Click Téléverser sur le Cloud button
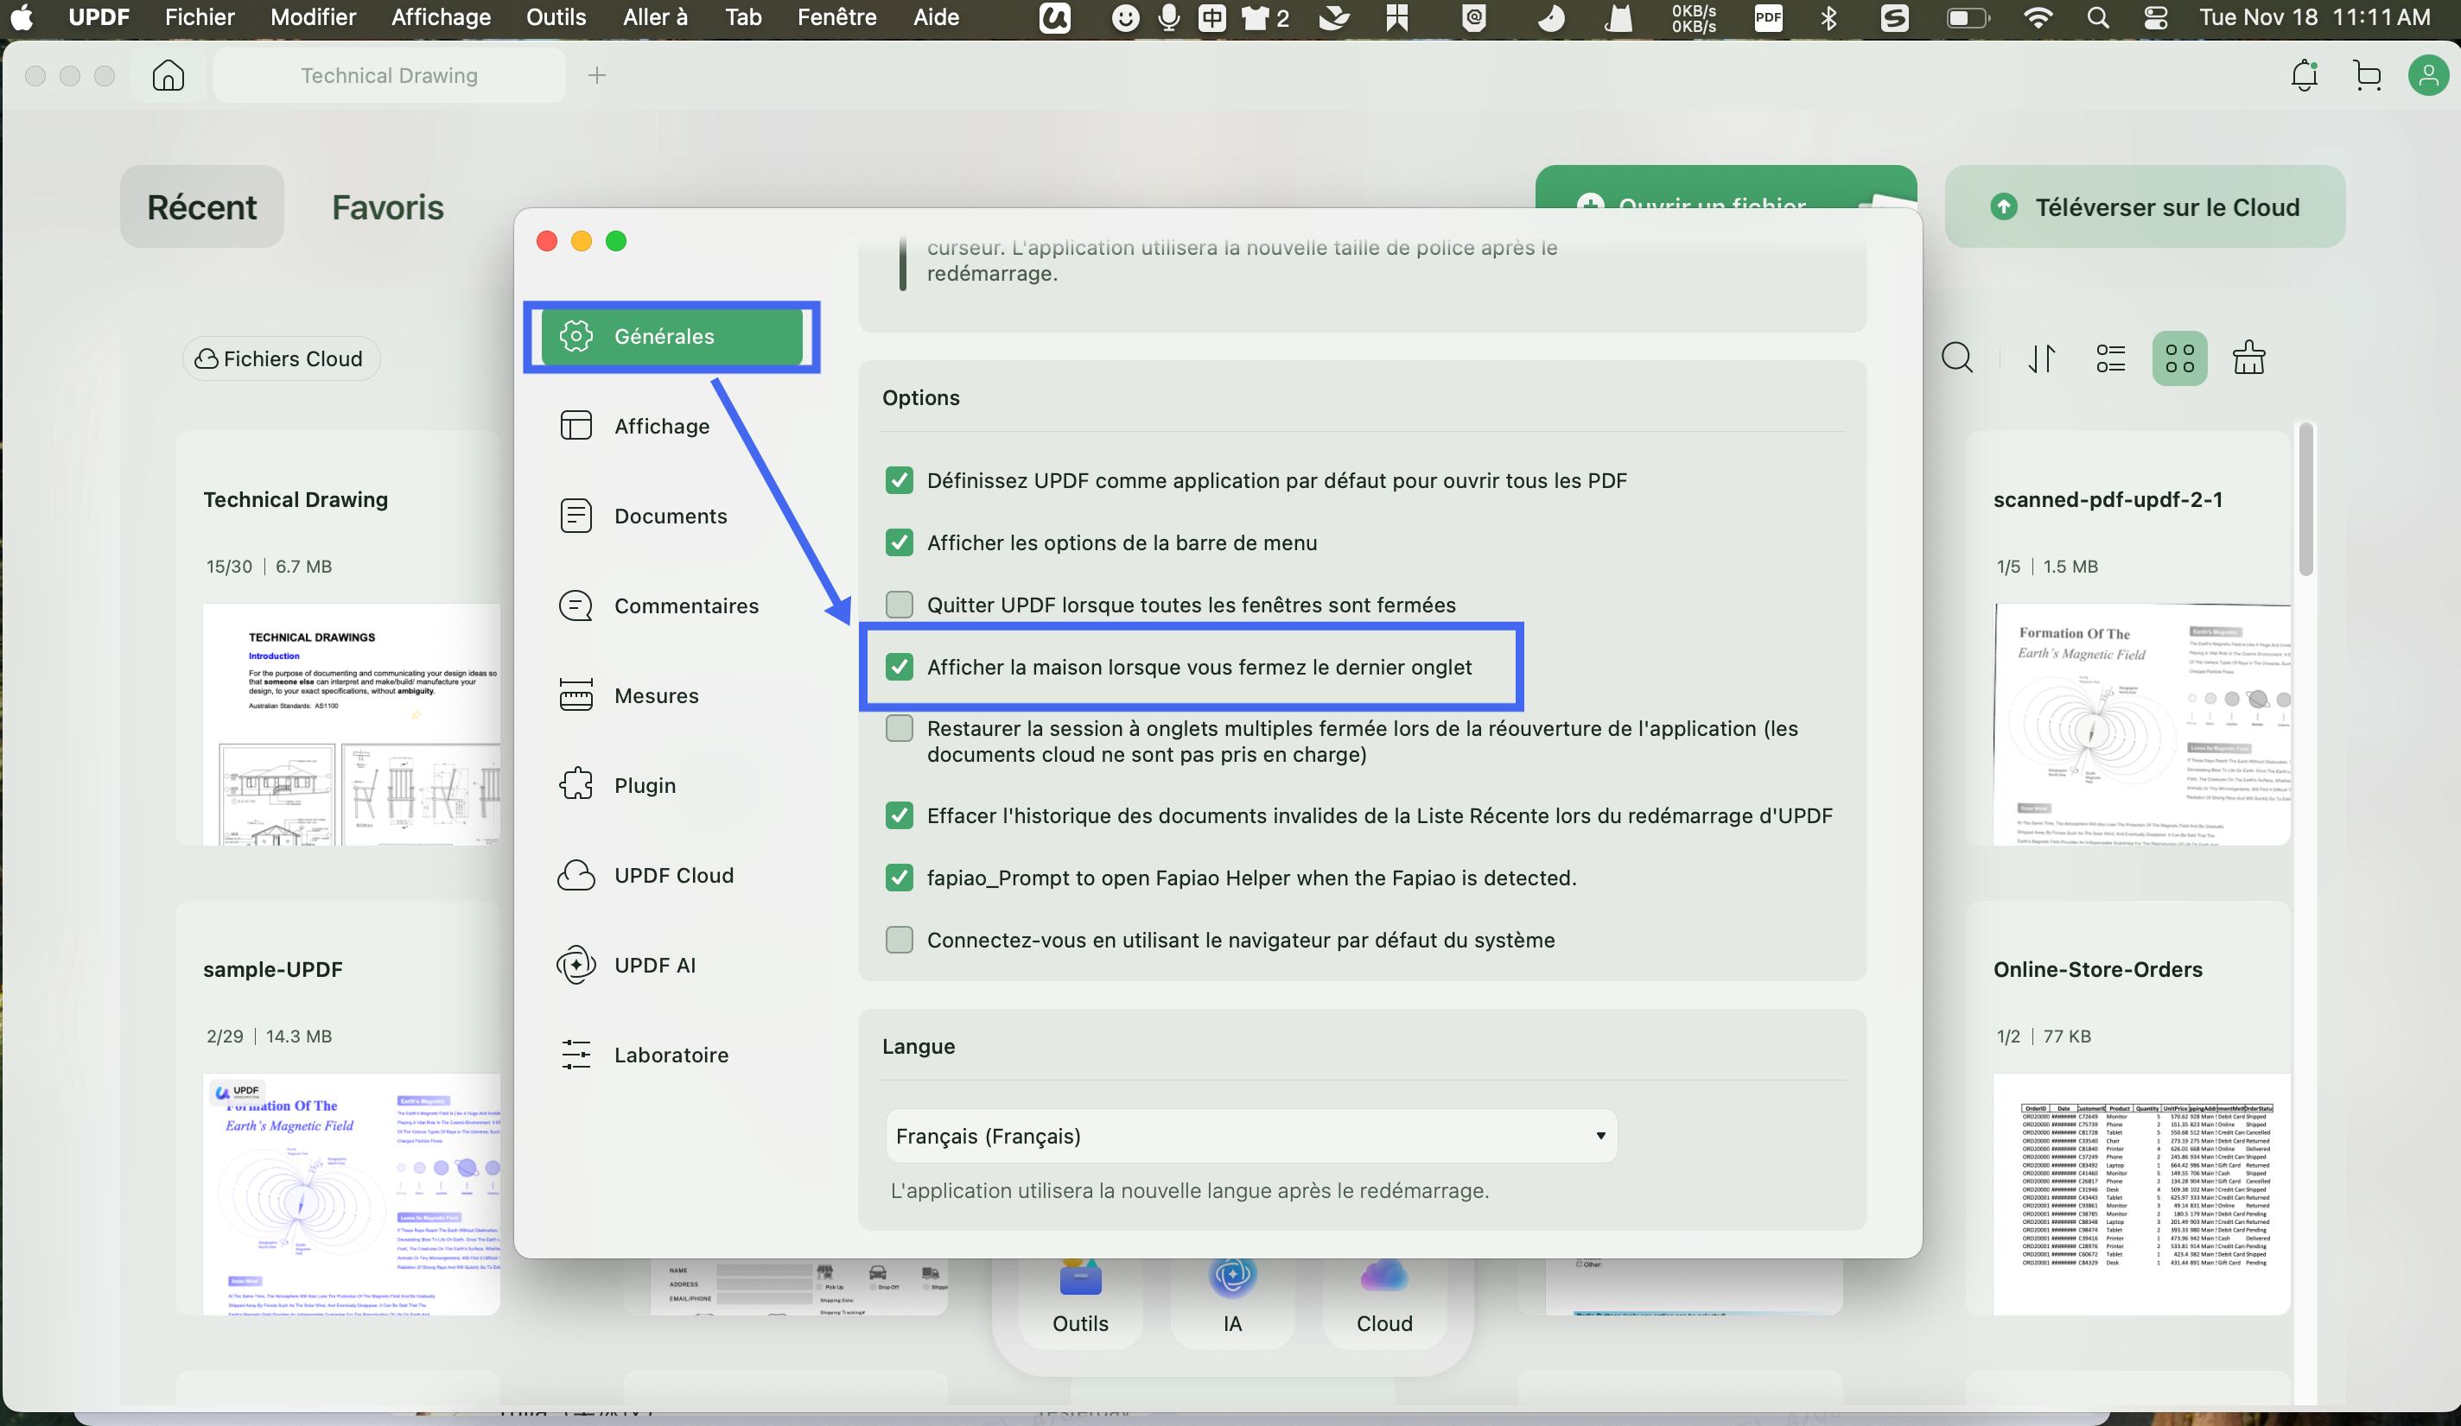Screen dimensions: 2461x1426 [2145, 207]
